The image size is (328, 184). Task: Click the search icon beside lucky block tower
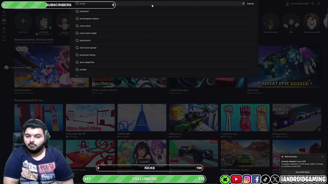pyautogui.click(x=77, y=33)
